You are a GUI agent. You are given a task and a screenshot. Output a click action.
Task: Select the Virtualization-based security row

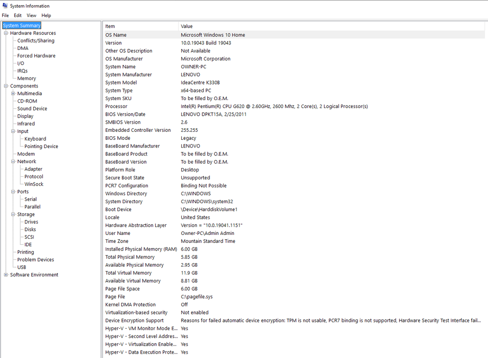pos(294,313)
